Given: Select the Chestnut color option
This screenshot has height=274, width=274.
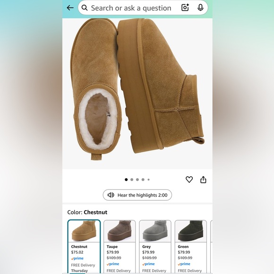Looking at the screenshot, I should [x=84, y=247].
